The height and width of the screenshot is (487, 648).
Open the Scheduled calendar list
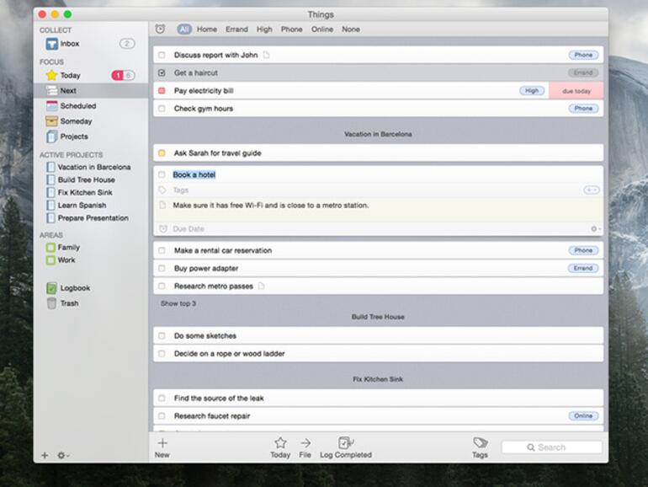tap(77, 106)
